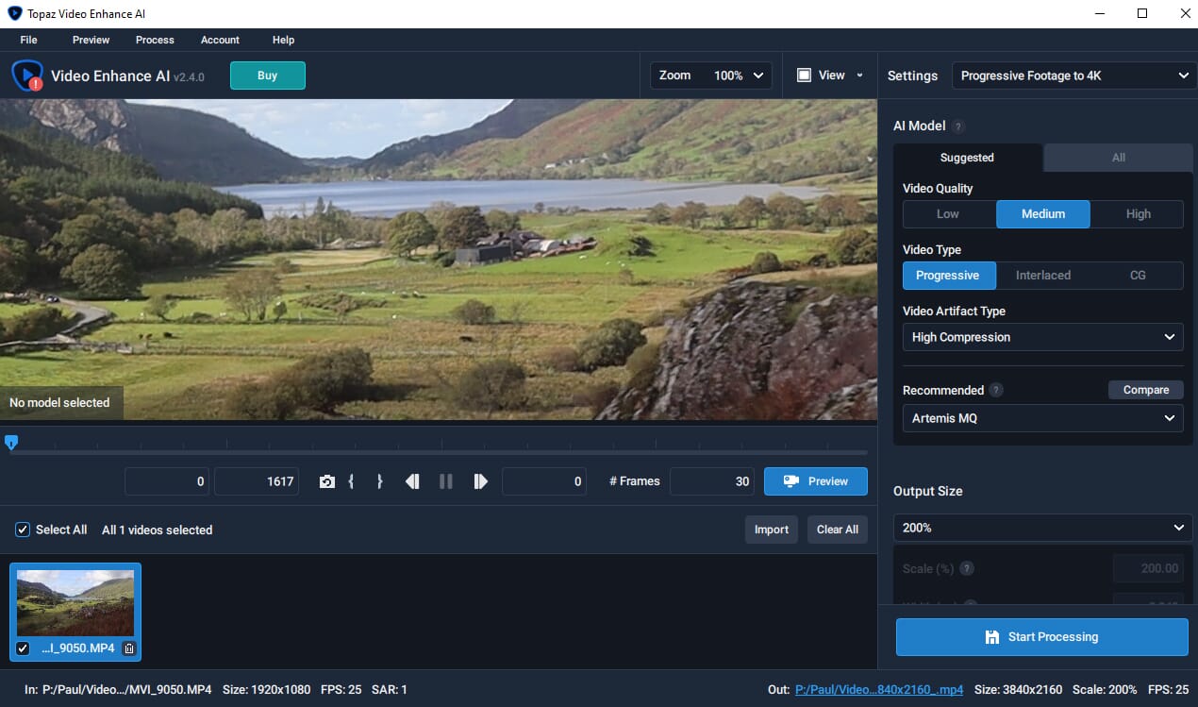This screenshot has height=707, width=1198.
Task: Open AI Model help question mark
Action: point(958,126)
